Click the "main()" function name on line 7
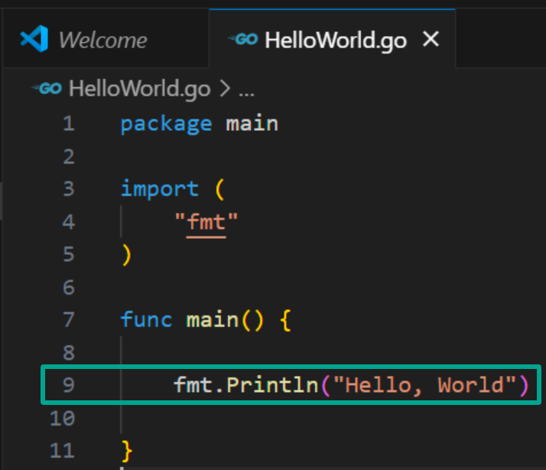 click(225, 320)
